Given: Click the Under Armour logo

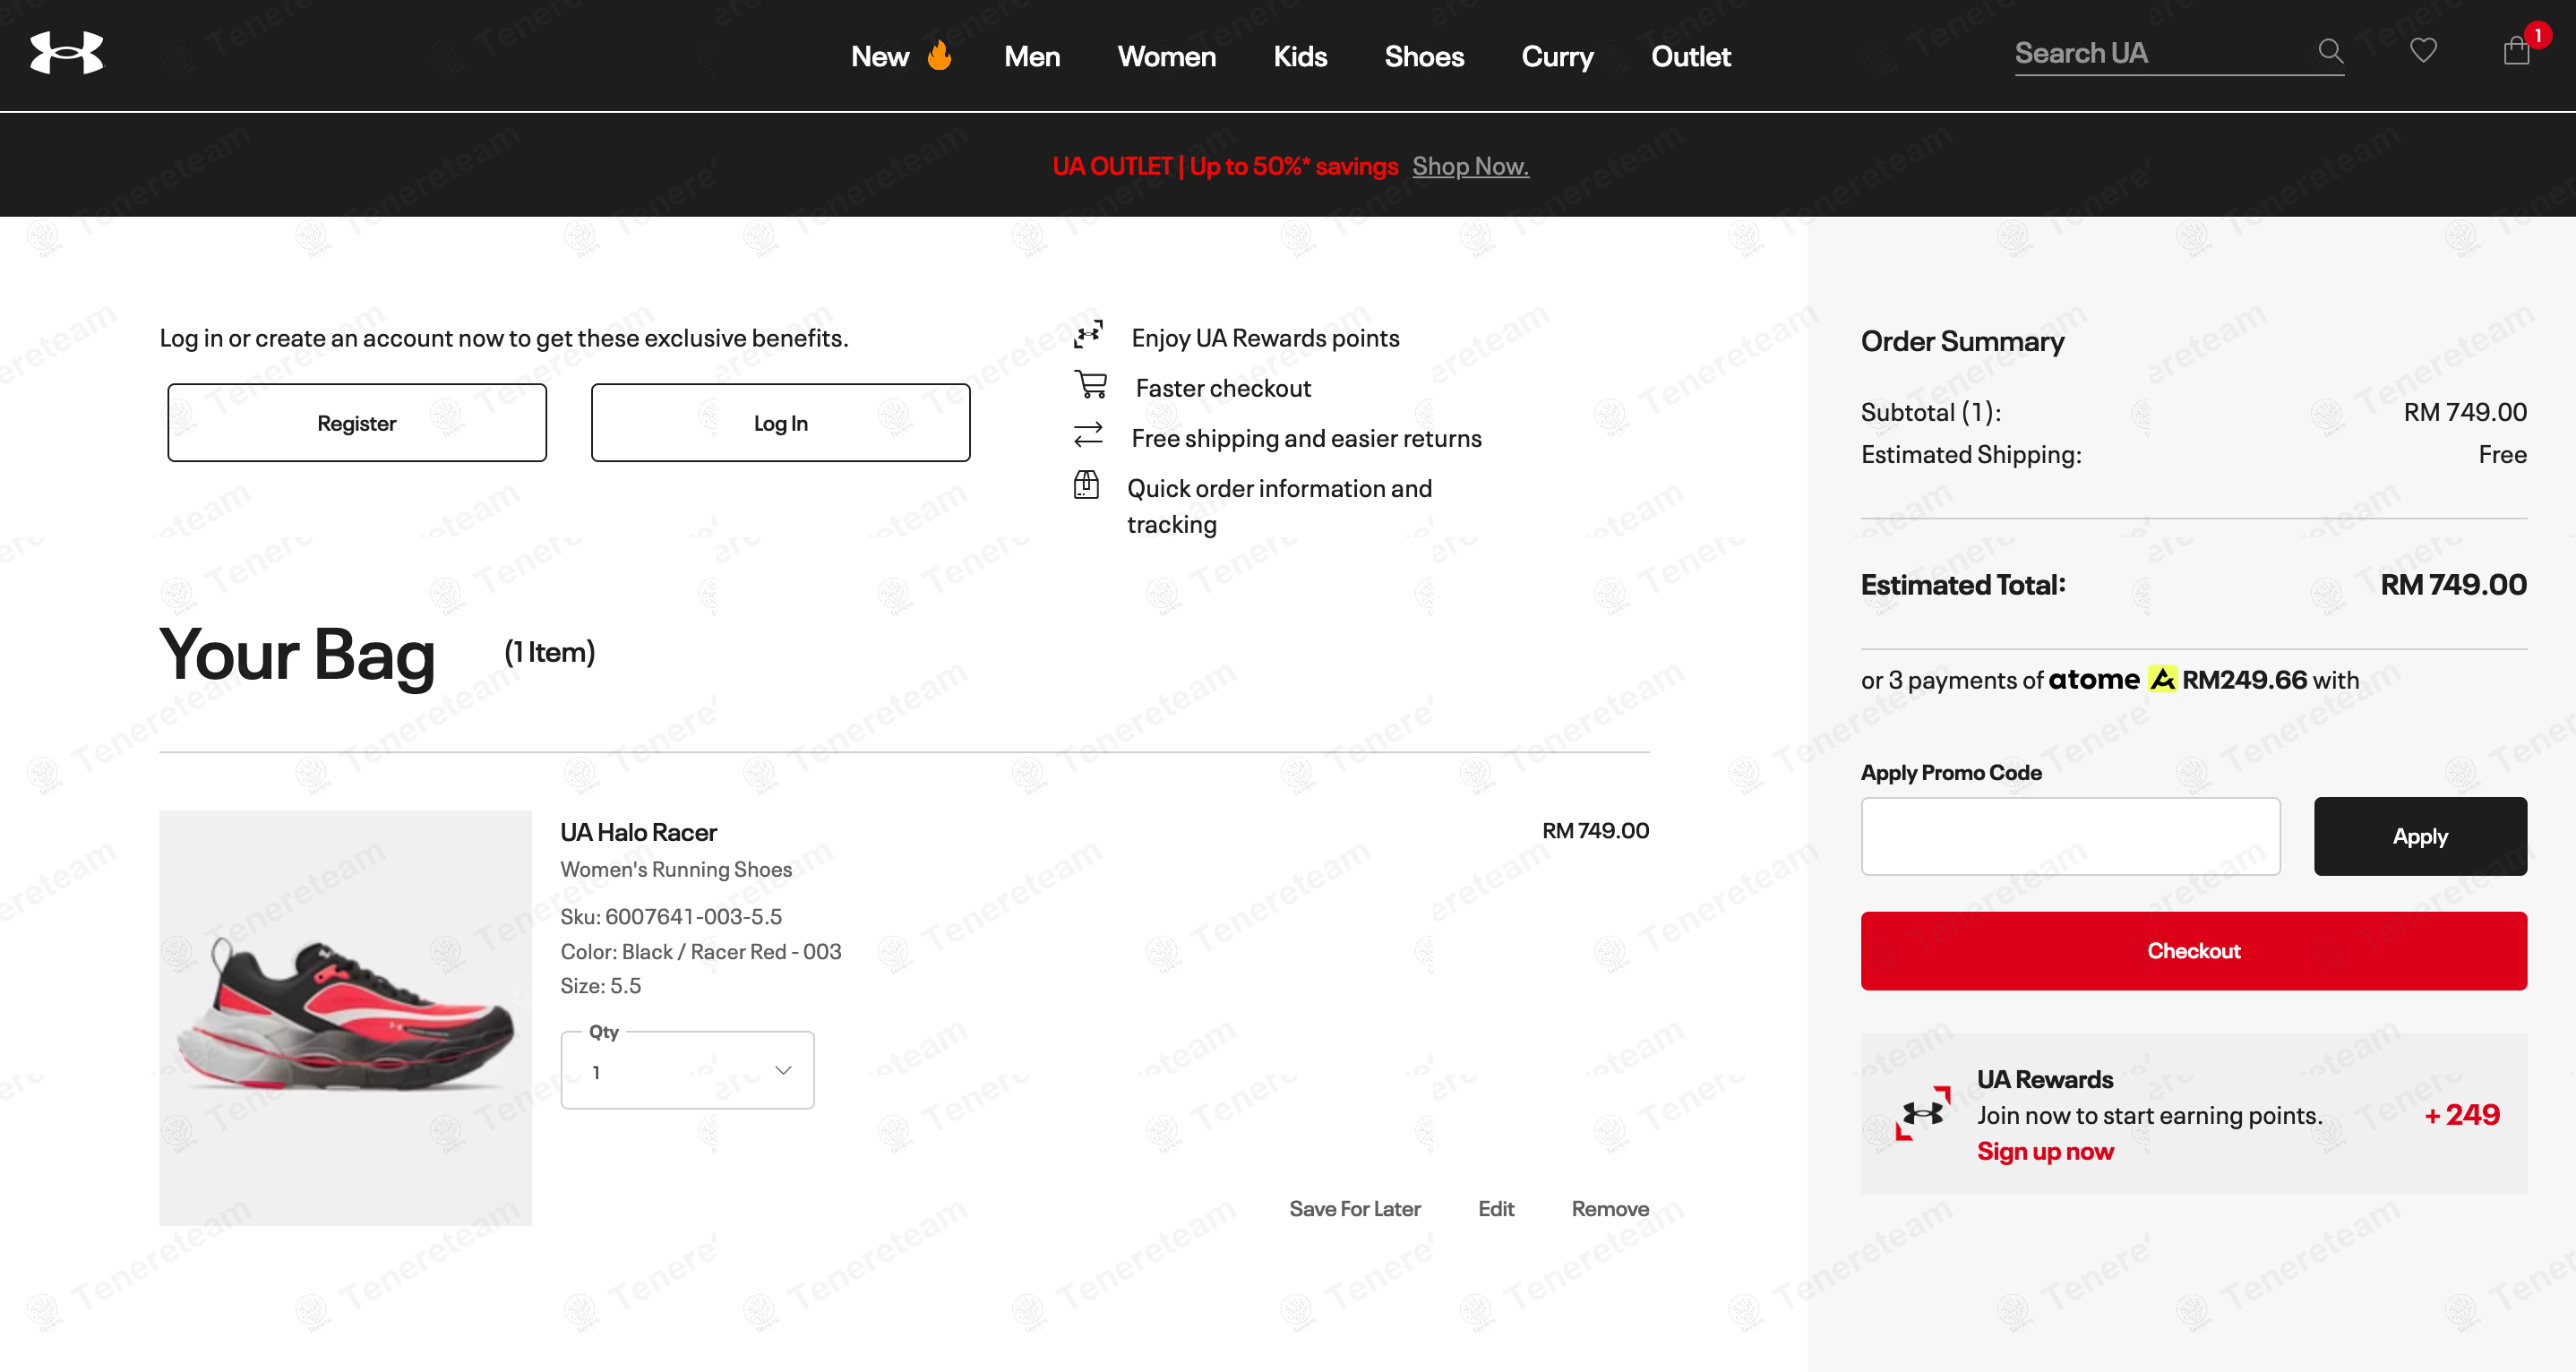Looking at the screenshot, I should tap(66, 53).
